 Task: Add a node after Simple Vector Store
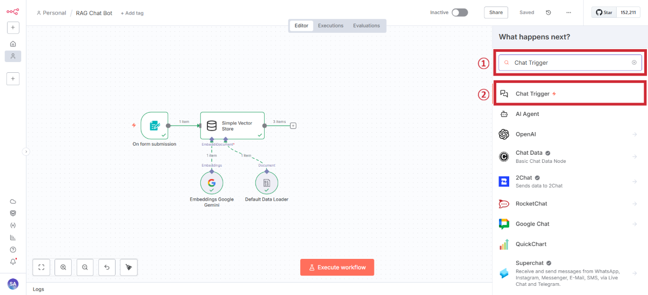293,126
